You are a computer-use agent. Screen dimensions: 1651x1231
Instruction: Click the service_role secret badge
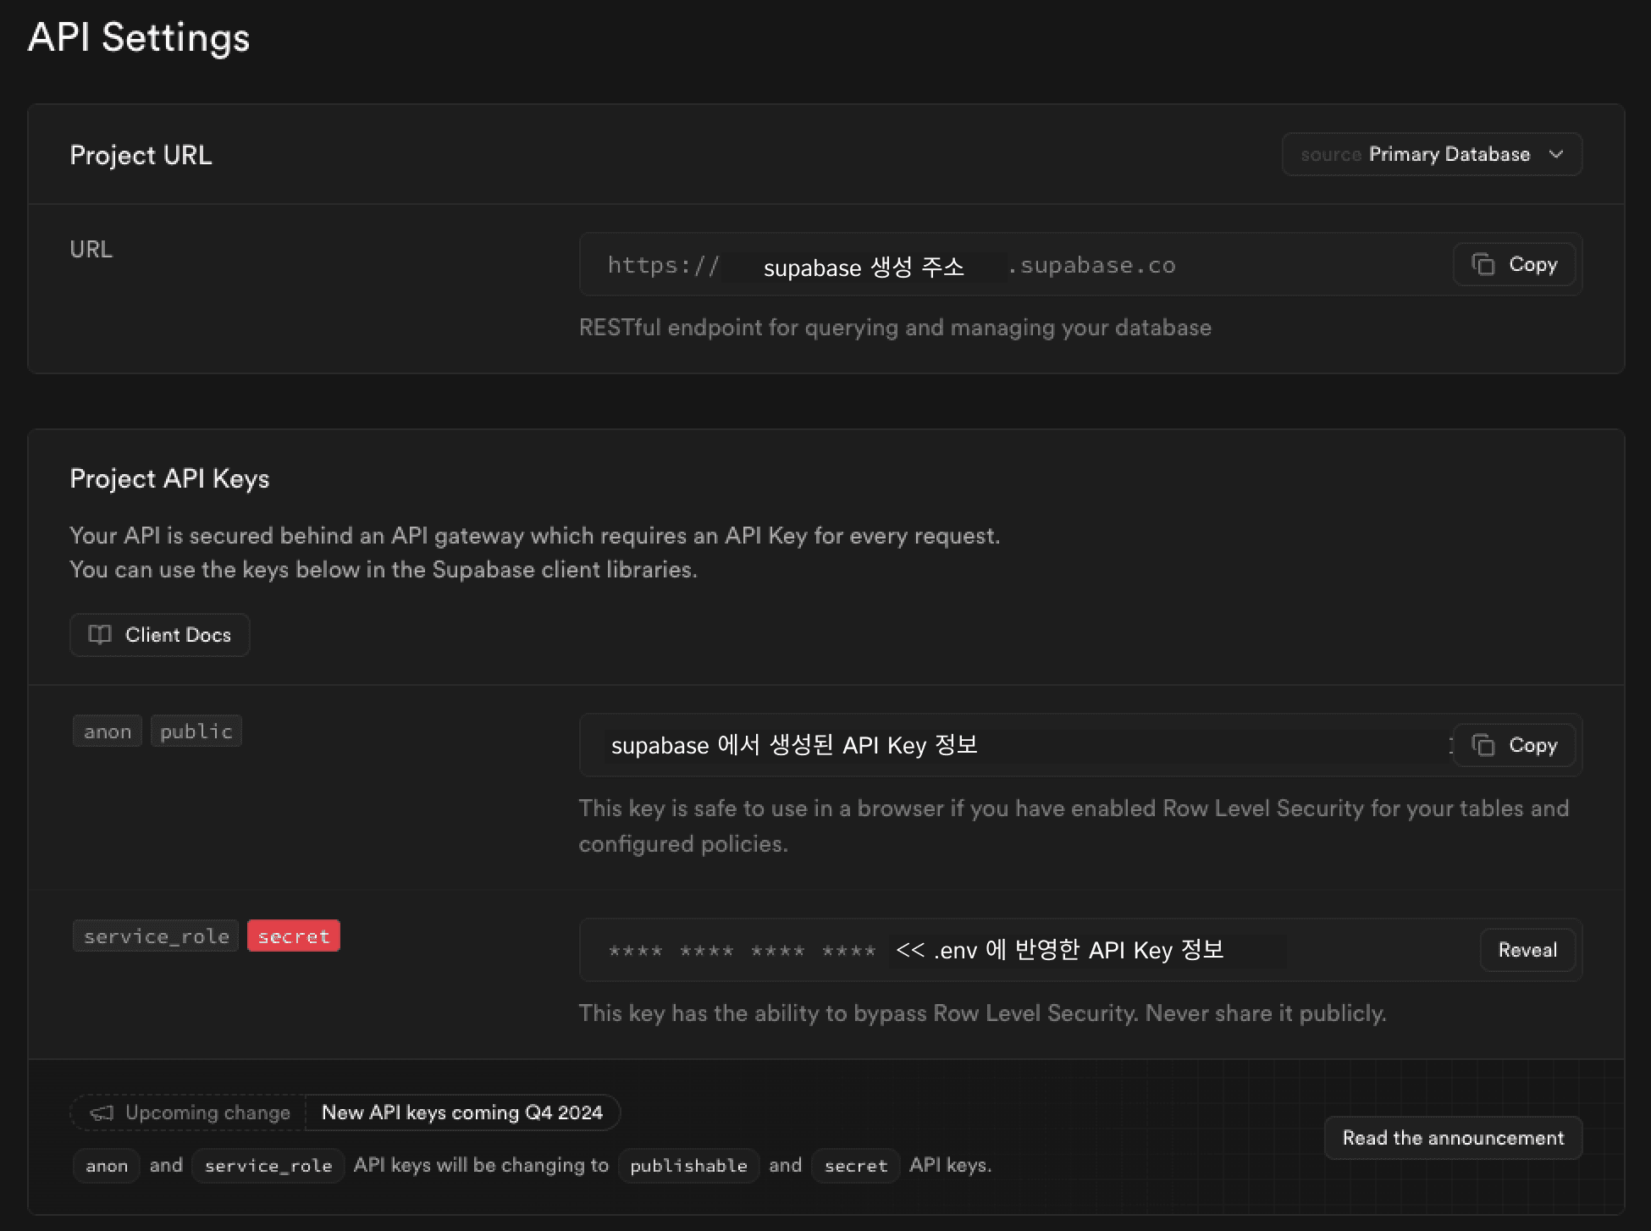(292, 935)
